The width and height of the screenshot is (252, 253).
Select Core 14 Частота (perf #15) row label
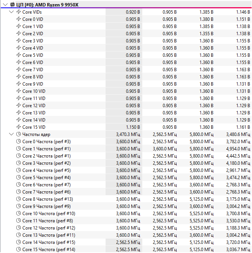click(x=49, y=242)
